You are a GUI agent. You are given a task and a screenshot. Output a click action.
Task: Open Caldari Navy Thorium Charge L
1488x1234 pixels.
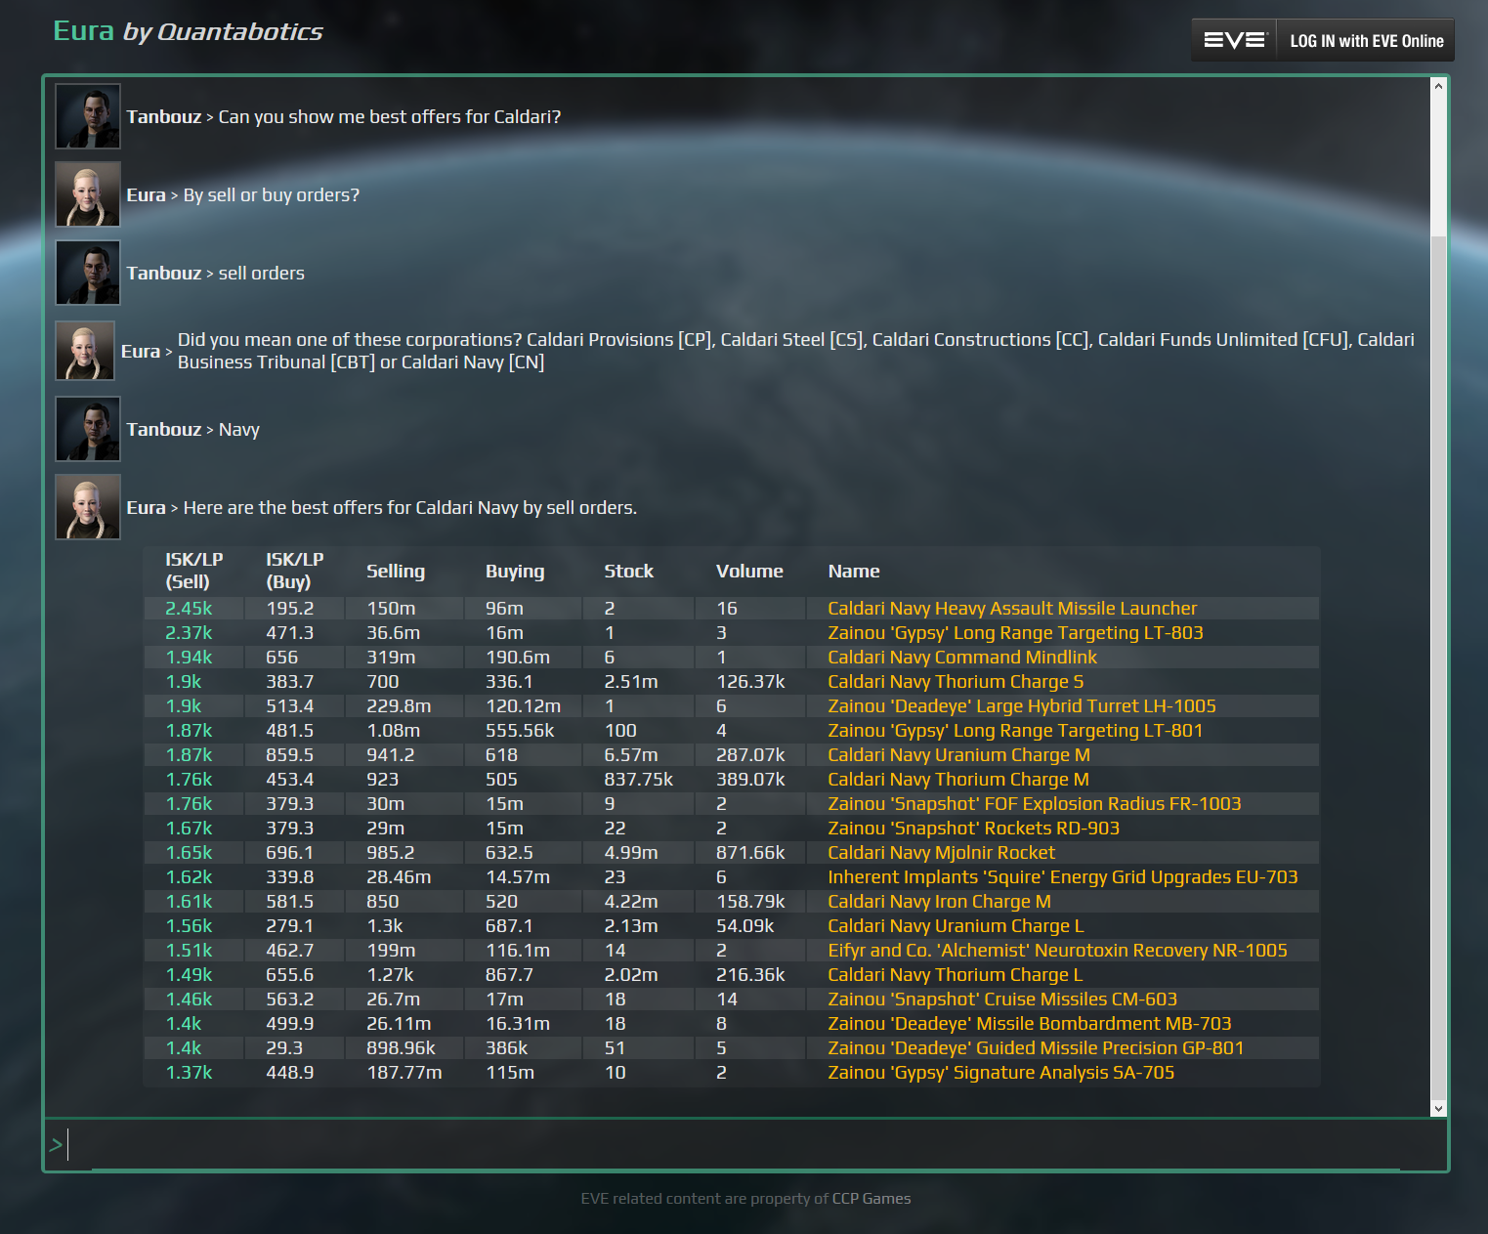click(x=956, y=974)
